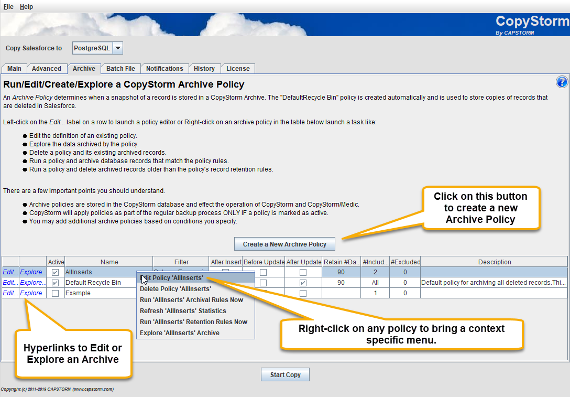Click the Description column header
This screenshot has width=570, height=397.
click(494, 262)
